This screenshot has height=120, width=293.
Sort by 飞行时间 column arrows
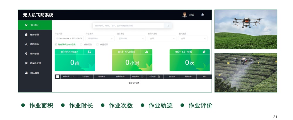click(72, 77)
